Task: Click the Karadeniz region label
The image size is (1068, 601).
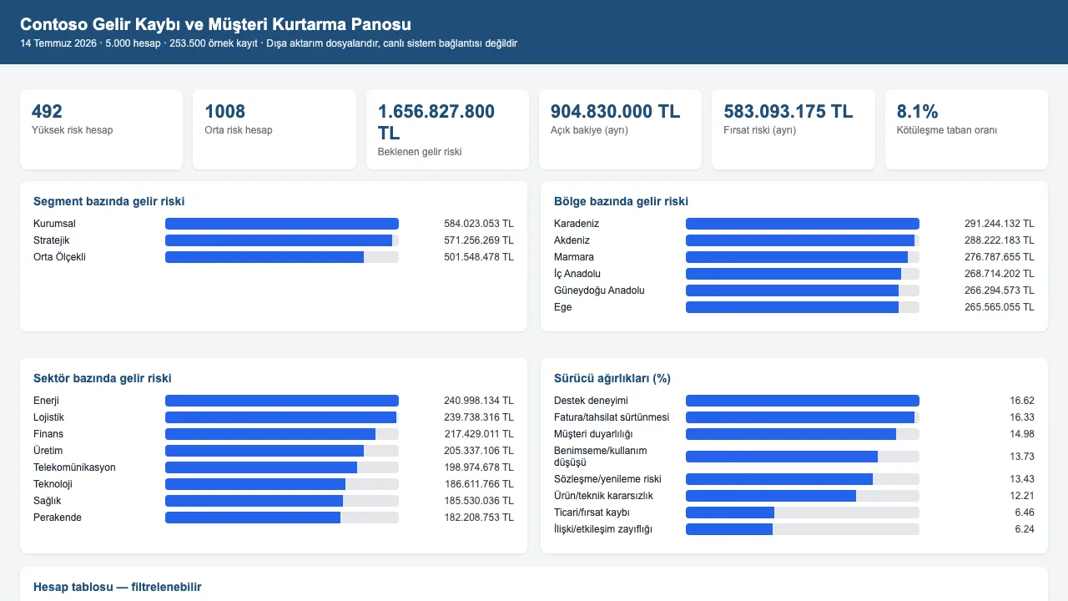Action: (577, 224)
